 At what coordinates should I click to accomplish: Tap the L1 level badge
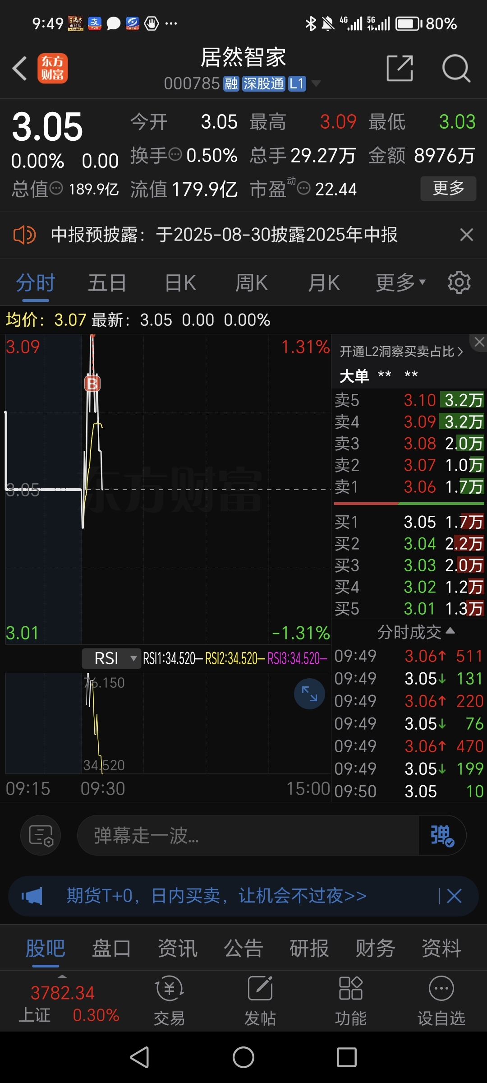tap(297, 83)
